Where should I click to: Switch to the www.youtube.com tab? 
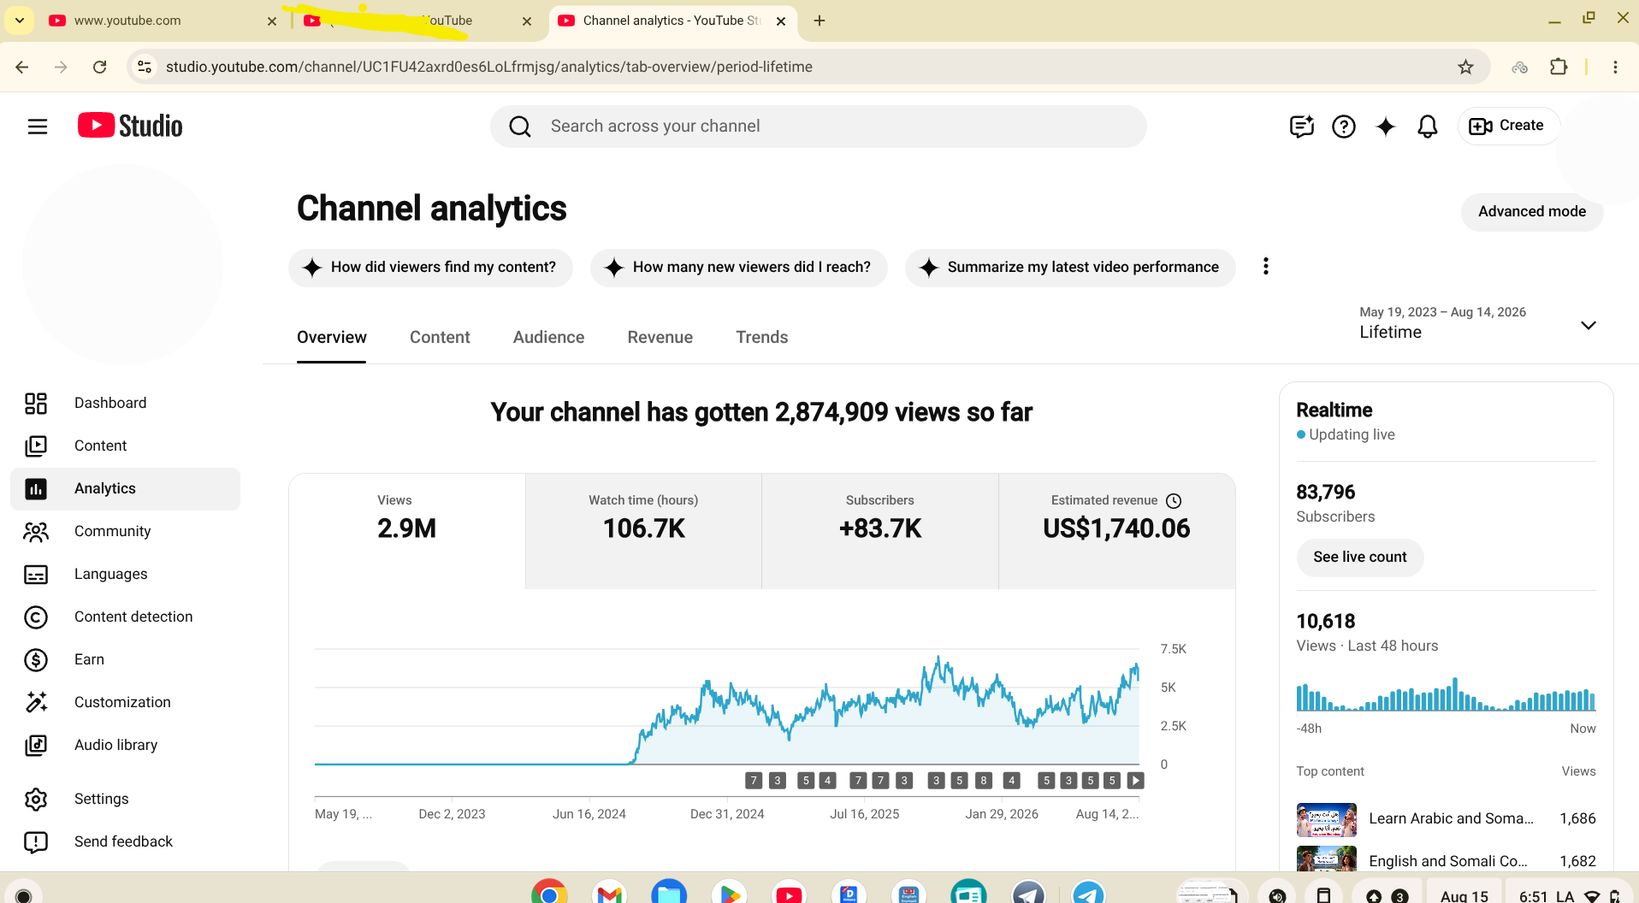163,21
